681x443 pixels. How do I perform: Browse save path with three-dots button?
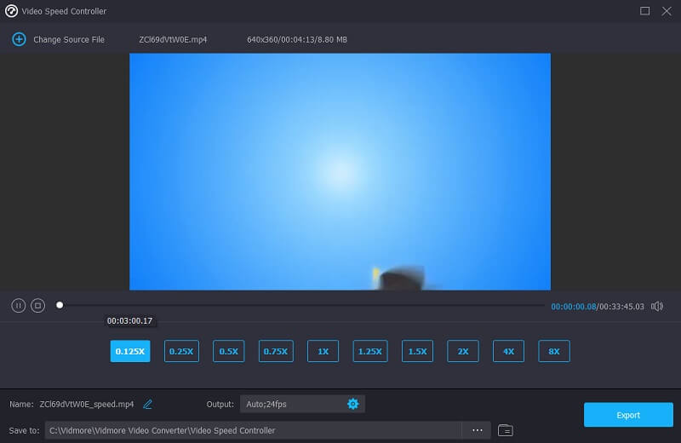(477, 430)
